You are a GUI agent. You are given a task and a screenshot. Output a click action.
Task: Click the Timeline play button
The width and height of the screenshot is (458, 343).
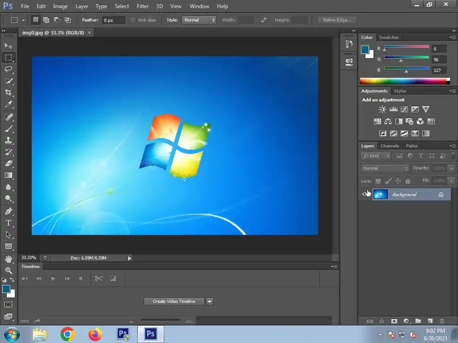(53, 279)
